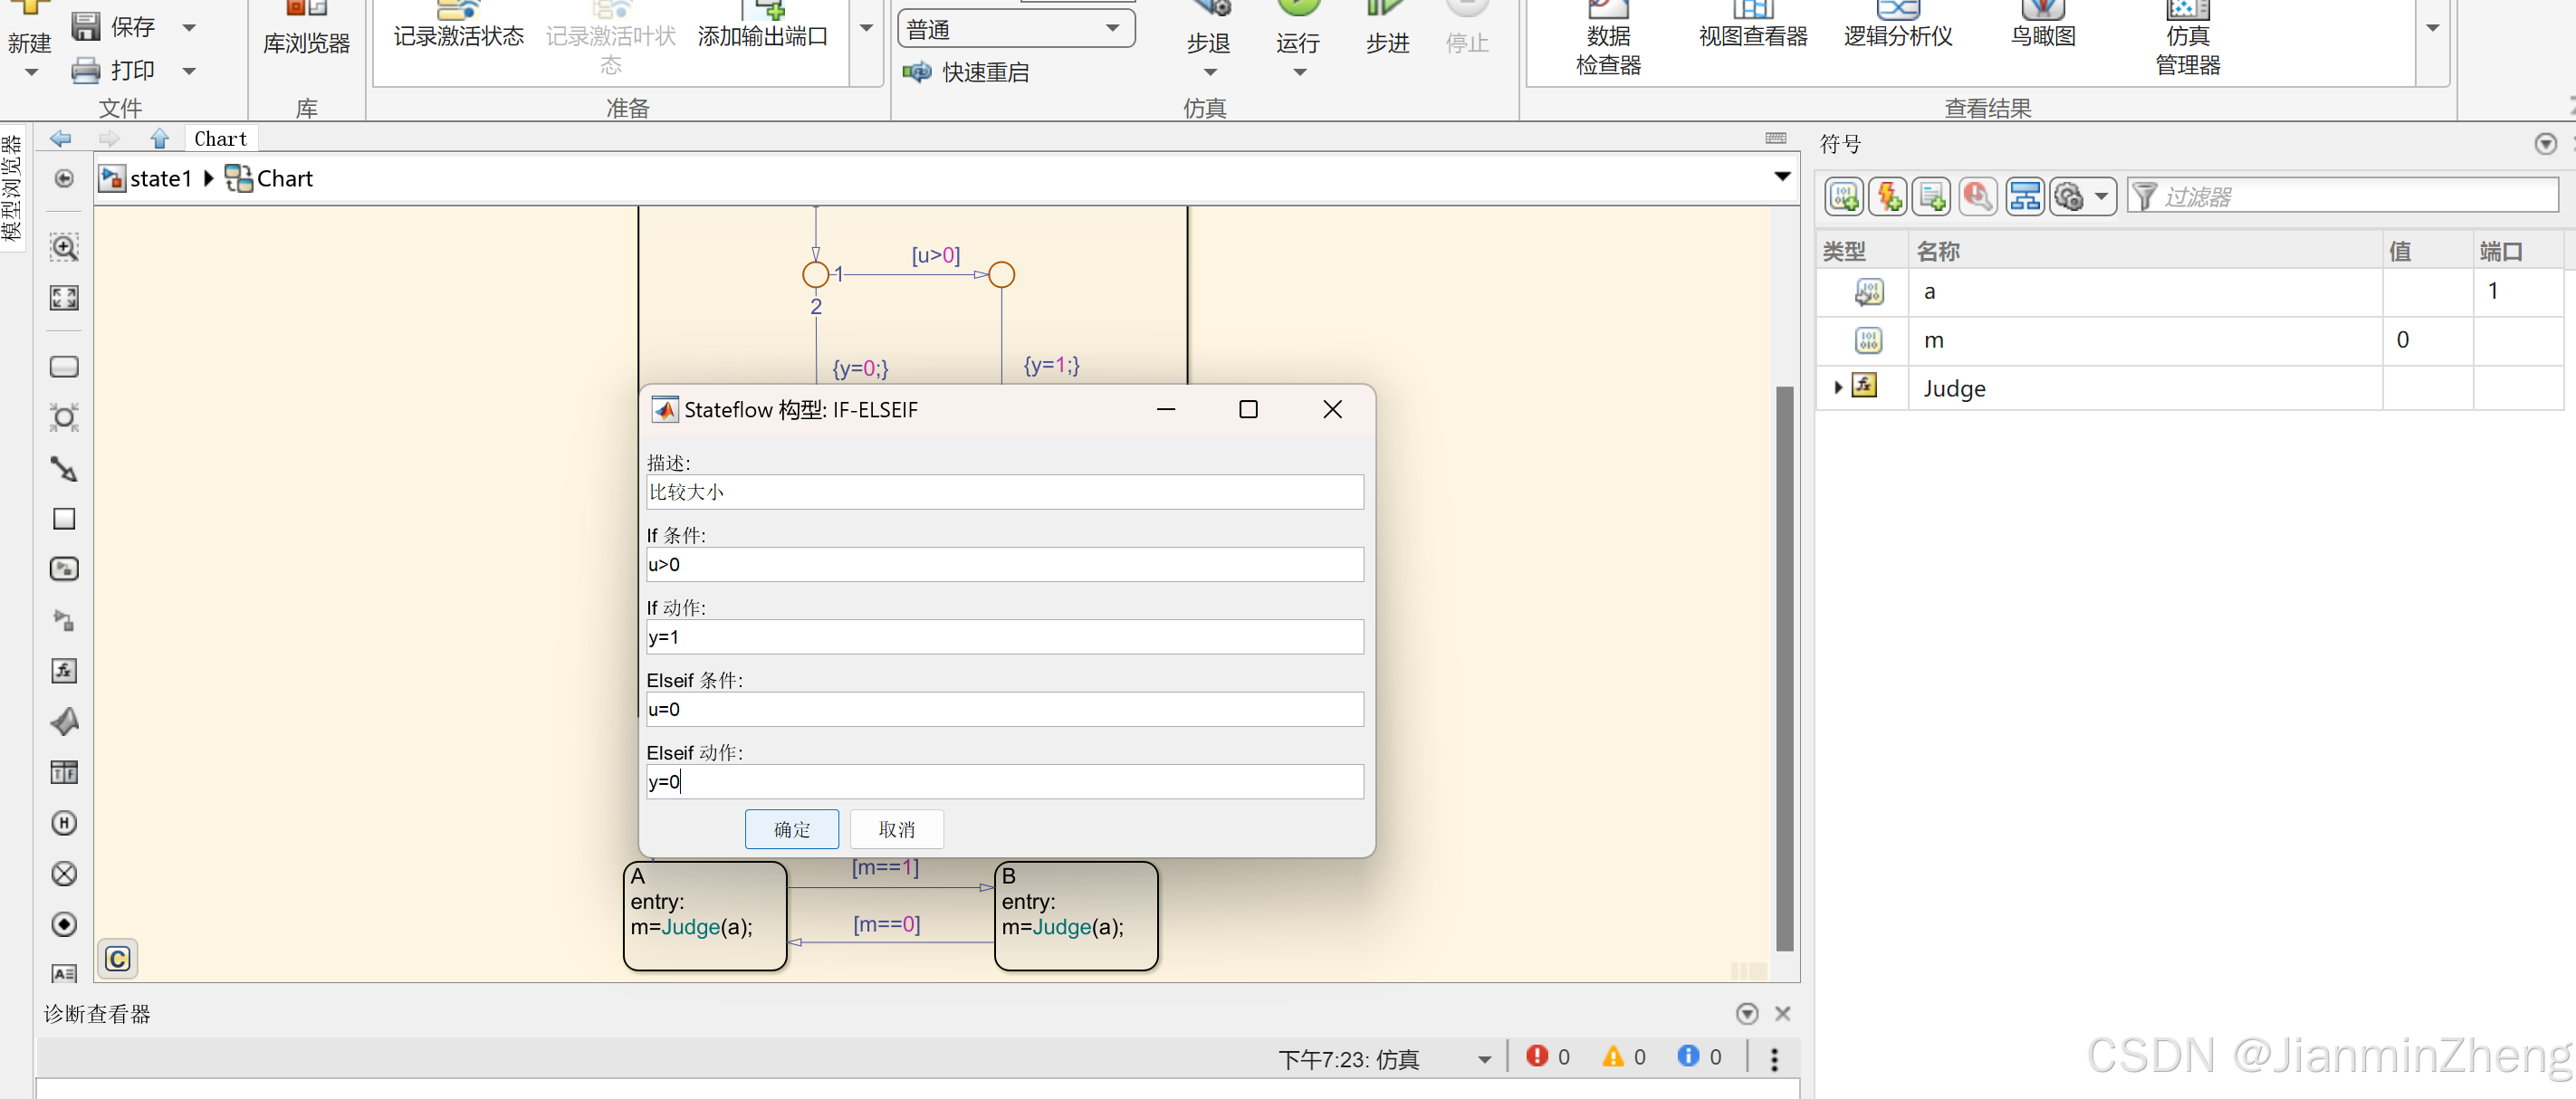
Task: Select the Graphical Function tool
Action: (x=64, y=671)
